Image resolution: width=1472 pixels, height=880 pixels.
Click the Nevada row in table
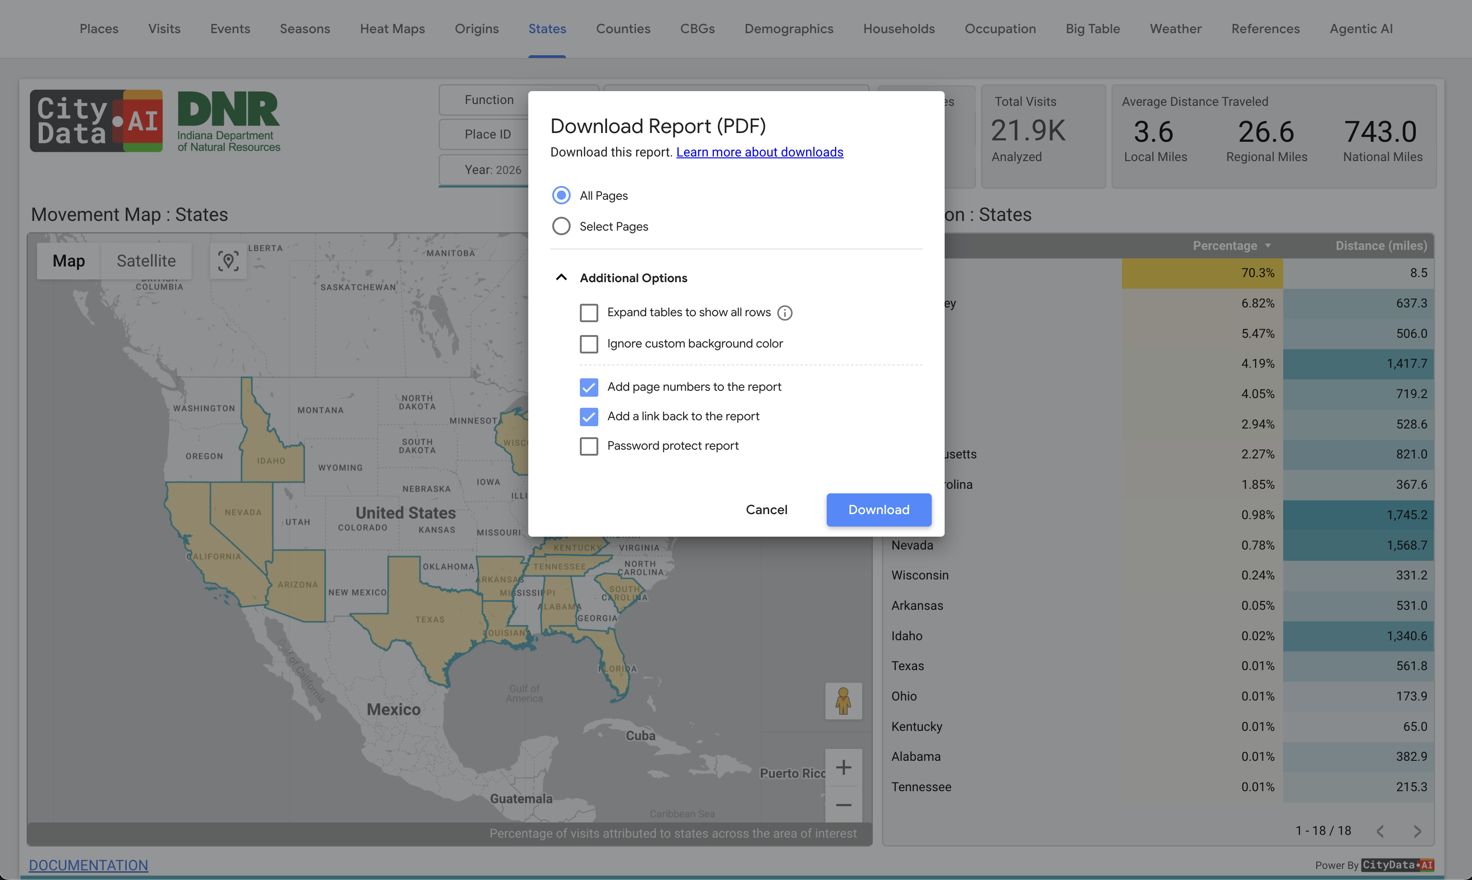[1158, 545]
